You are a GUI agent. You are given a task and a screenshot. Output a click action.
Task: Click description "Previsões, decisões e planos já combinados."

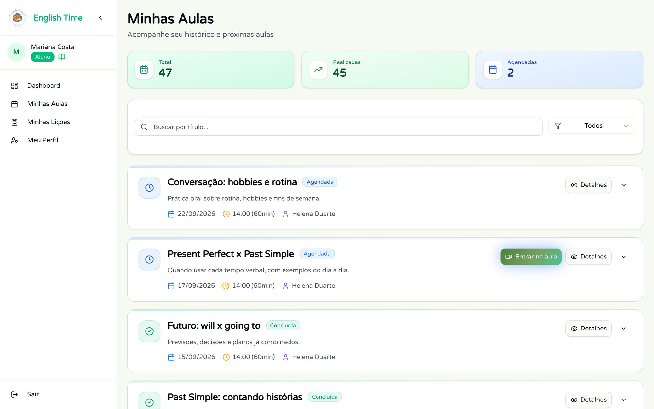[233, 342]
